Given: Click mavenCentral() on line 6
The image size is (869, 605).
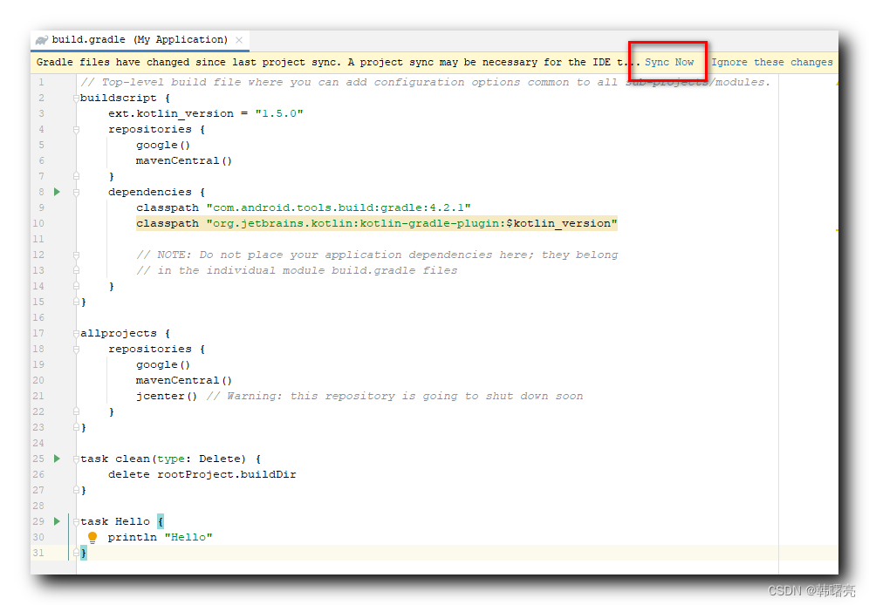Looking at the screenshot, I should point(183,161).
